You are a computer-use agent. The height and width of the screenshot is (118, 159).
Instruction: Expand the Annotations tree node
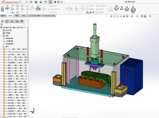[1, 36]
